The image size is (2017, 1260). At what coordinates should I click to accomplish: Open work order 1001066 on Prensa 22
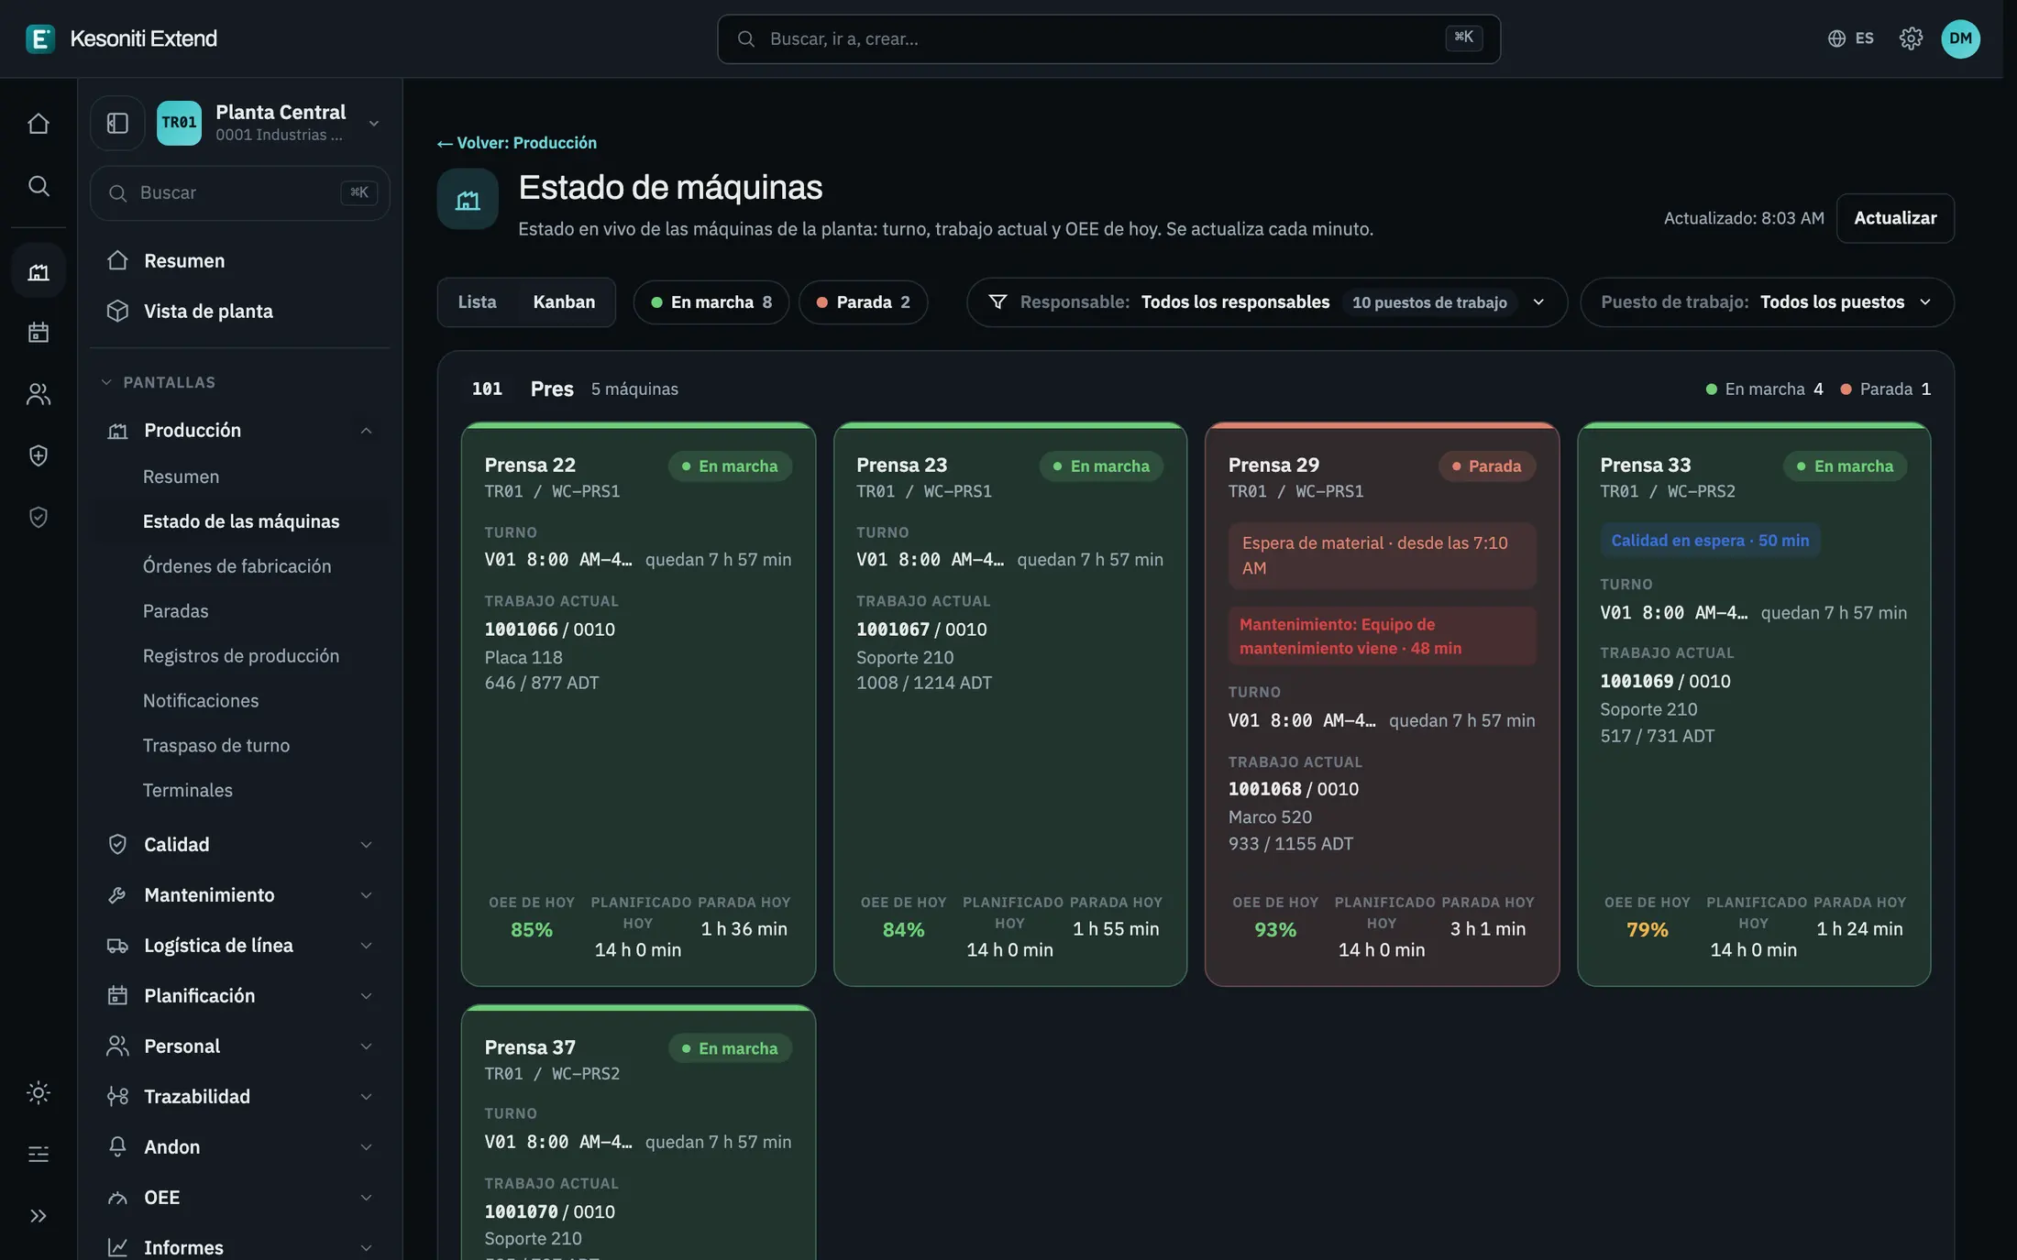coord(521,630)
